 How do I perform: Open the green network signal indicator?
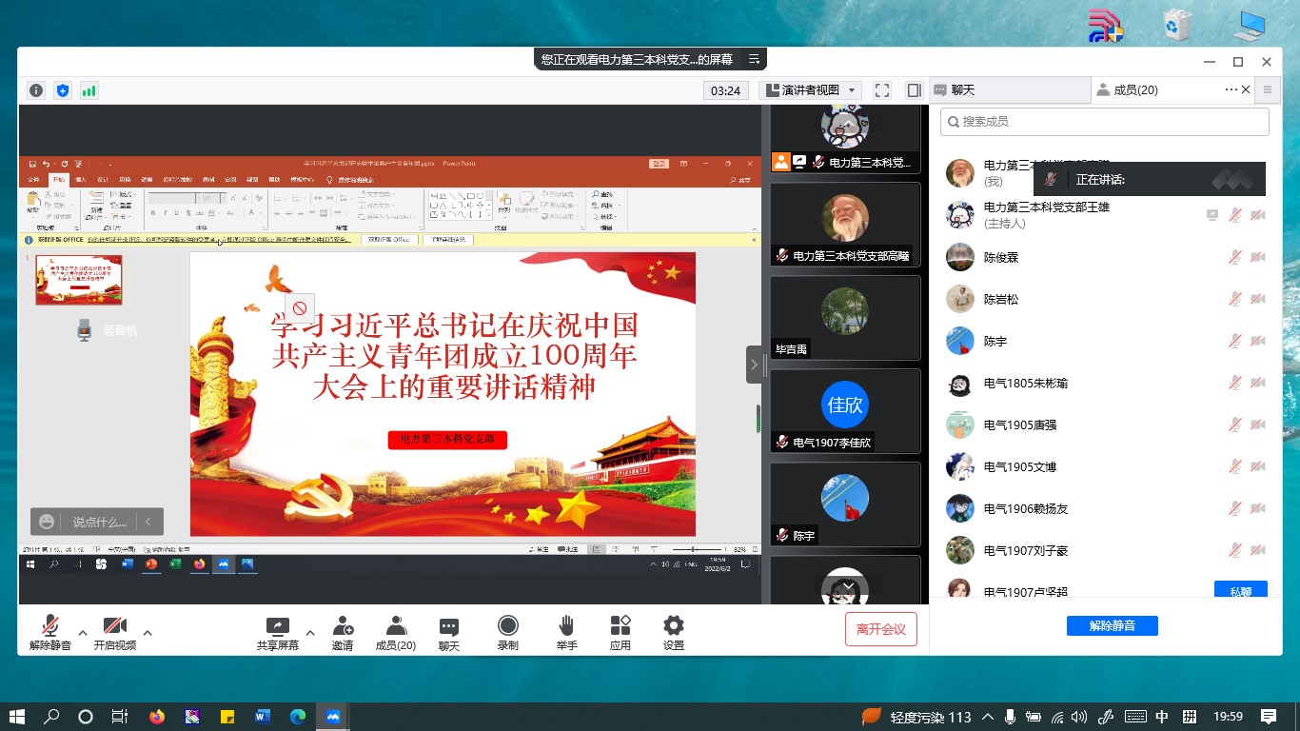tap(89, 90)
